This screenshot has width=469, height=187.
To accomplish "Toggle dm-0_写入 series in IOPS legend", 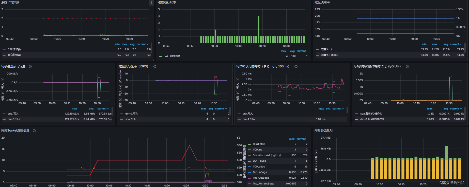I will (132, 114).
